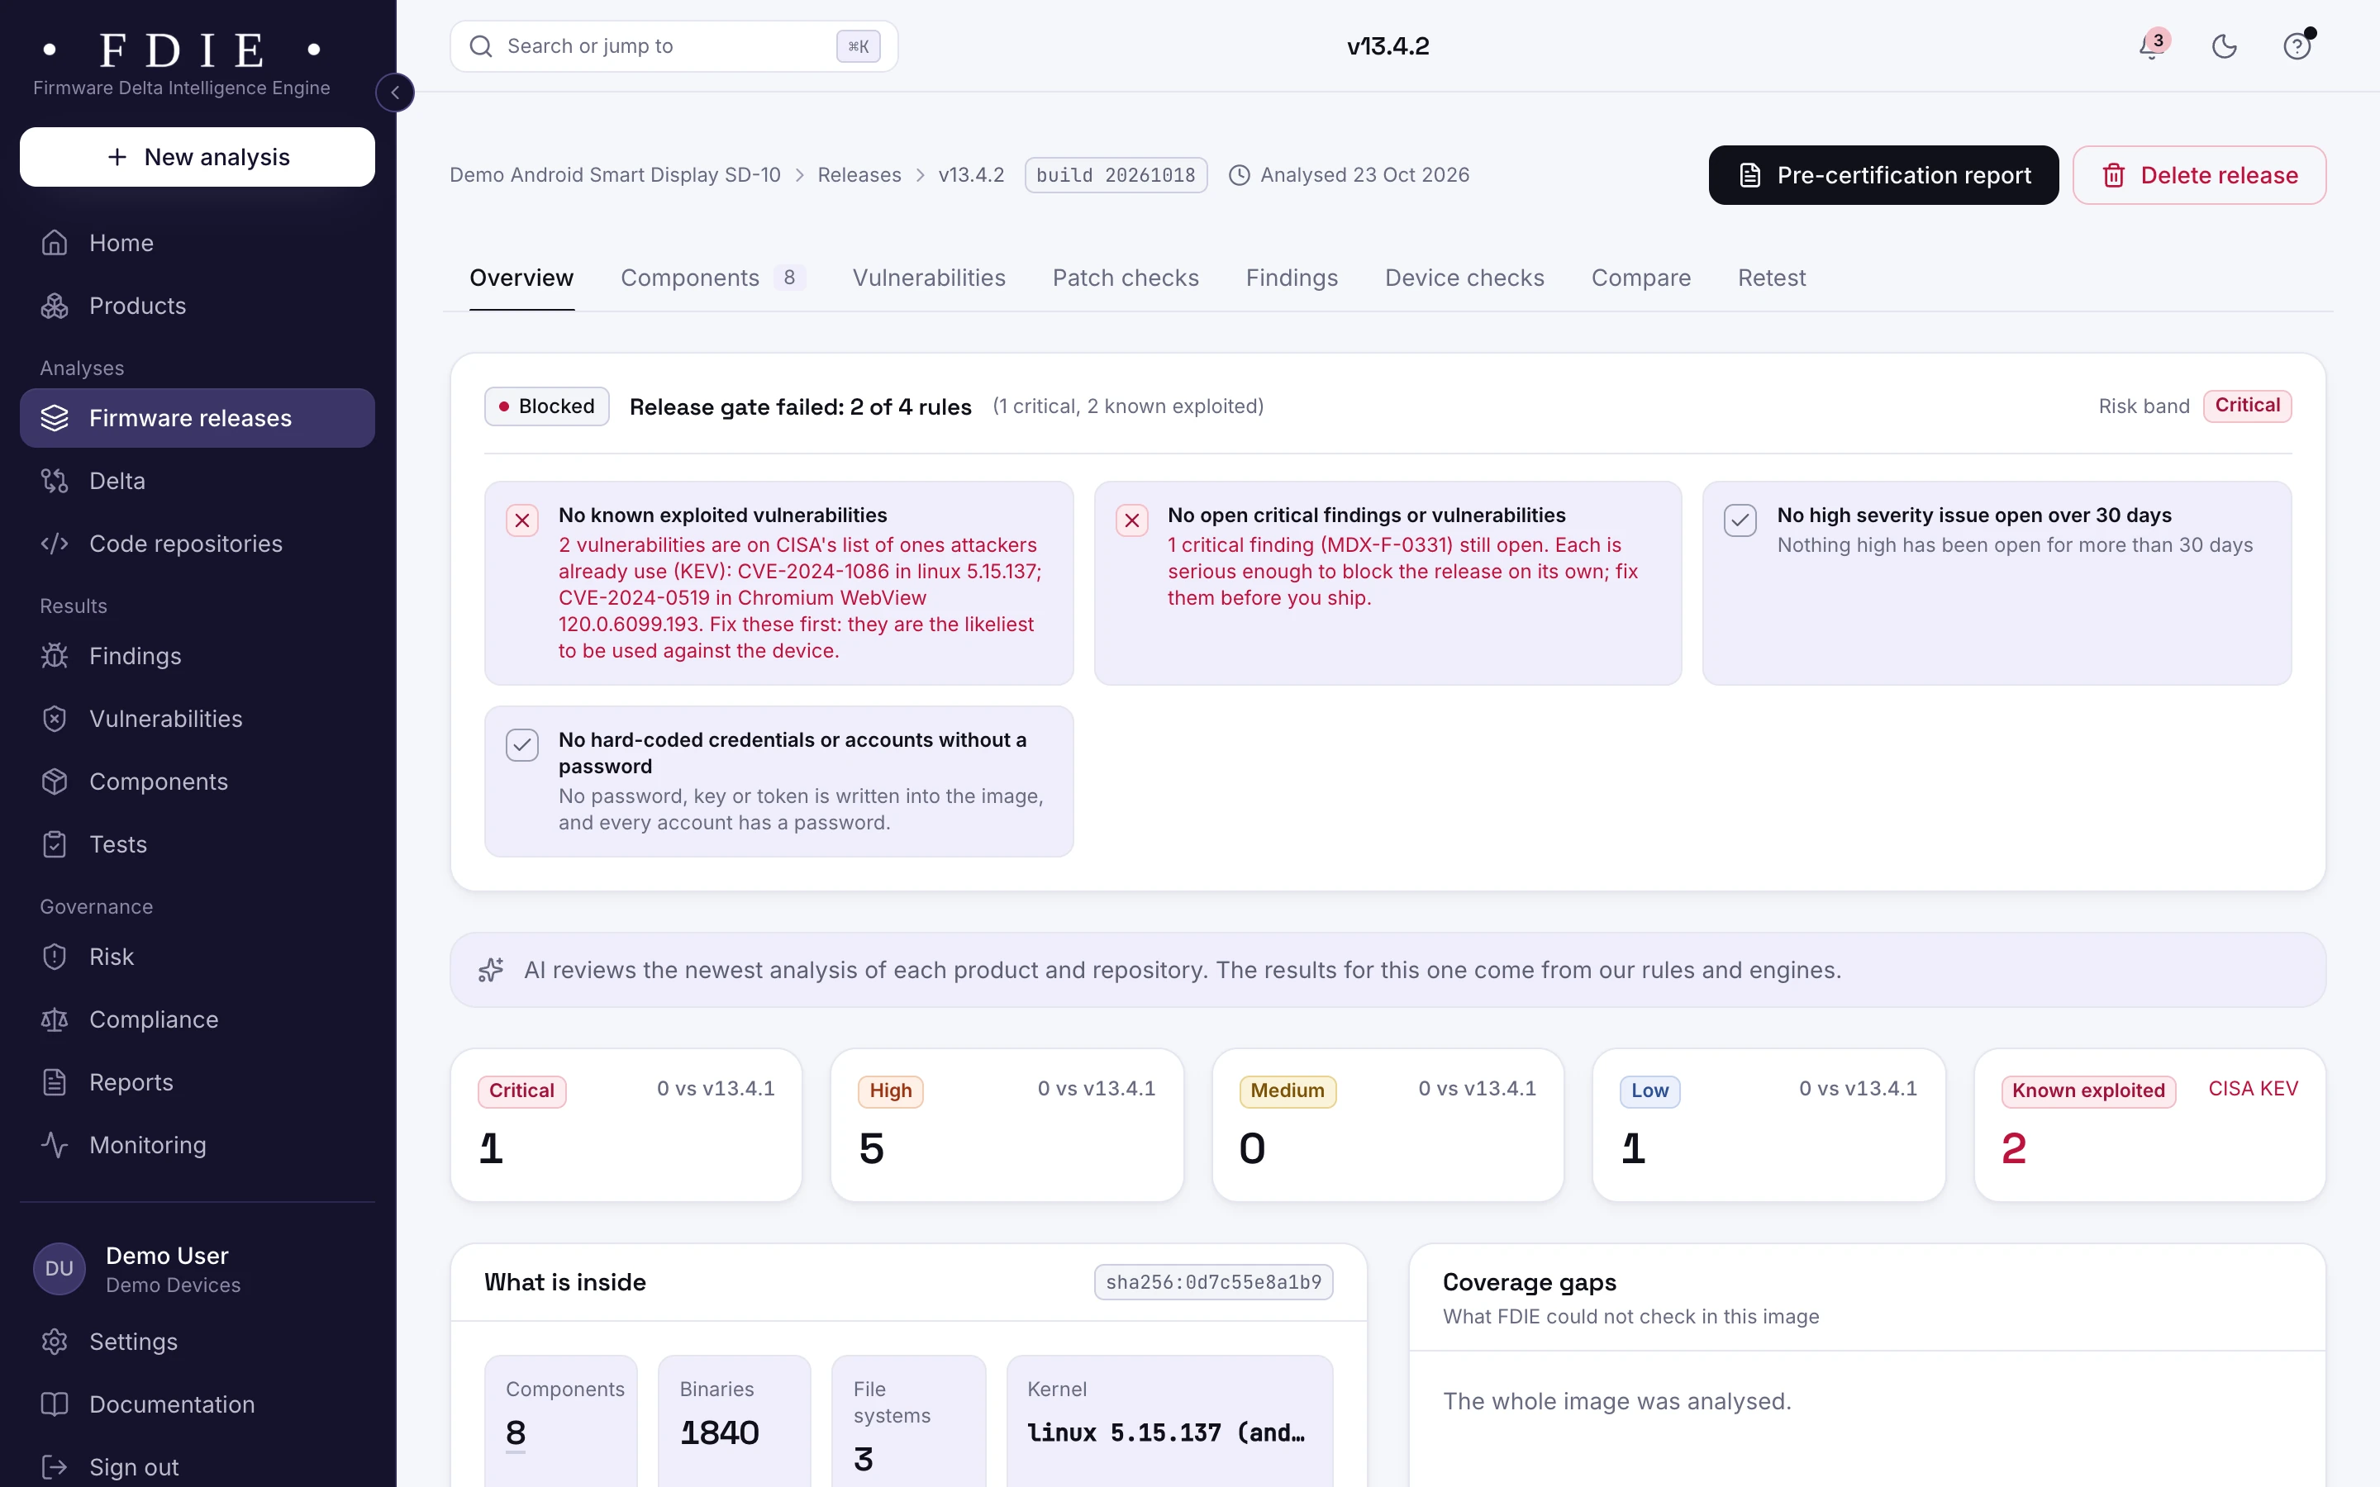Open Settings in sidebar
Image resolution: width=2380 pixels, height=1487 pixels.
click(x=198, y=1342)
